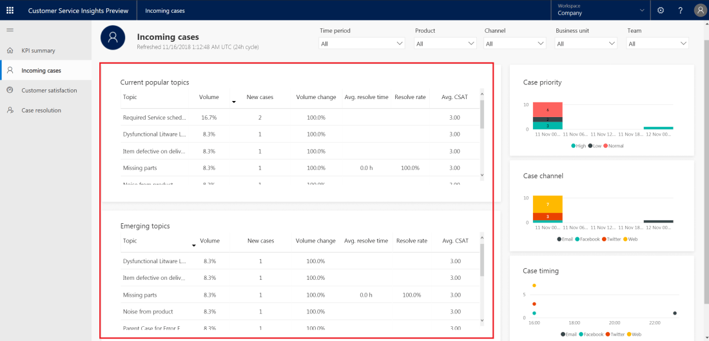Click the Customer satisfaction icon

coord(10,91)
